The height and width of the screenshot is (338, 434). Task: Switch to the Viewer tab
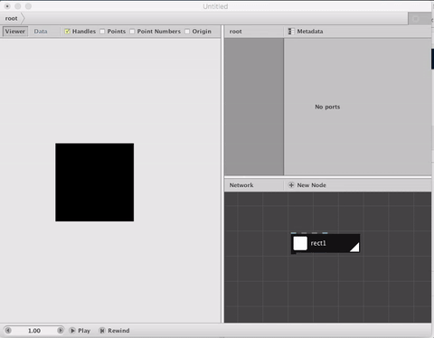click(x=15, y=32)
